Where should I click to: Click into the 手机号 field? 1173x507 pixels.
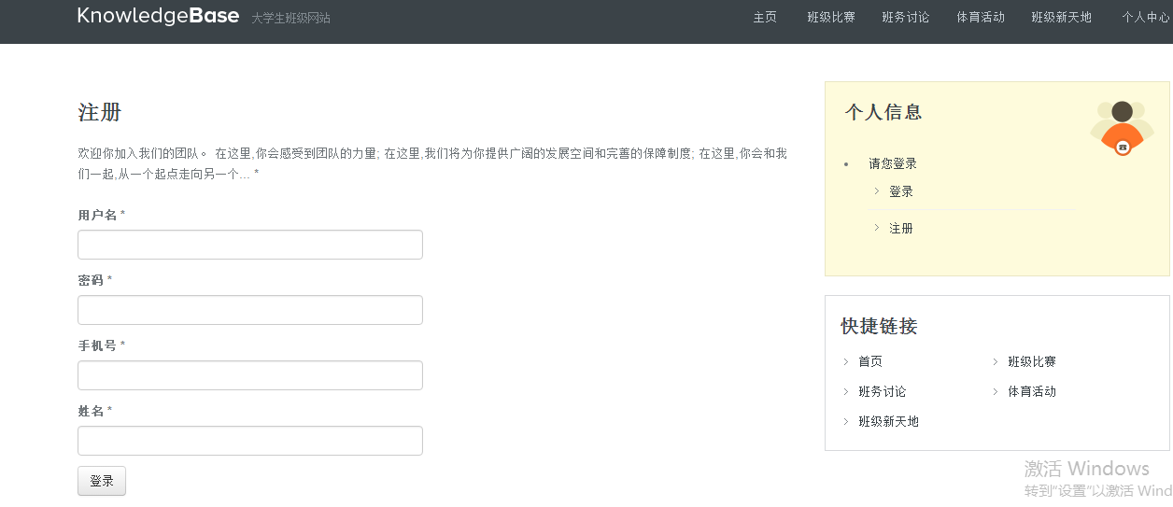(250, 375)
